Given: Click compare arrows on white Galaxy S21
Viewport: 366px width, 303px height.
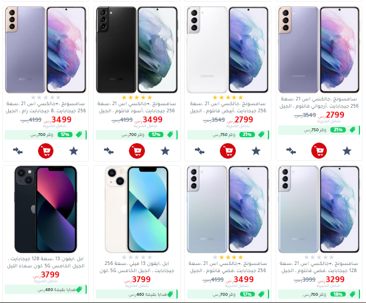Looking at the screenshot, I should [x=200, y=151].
